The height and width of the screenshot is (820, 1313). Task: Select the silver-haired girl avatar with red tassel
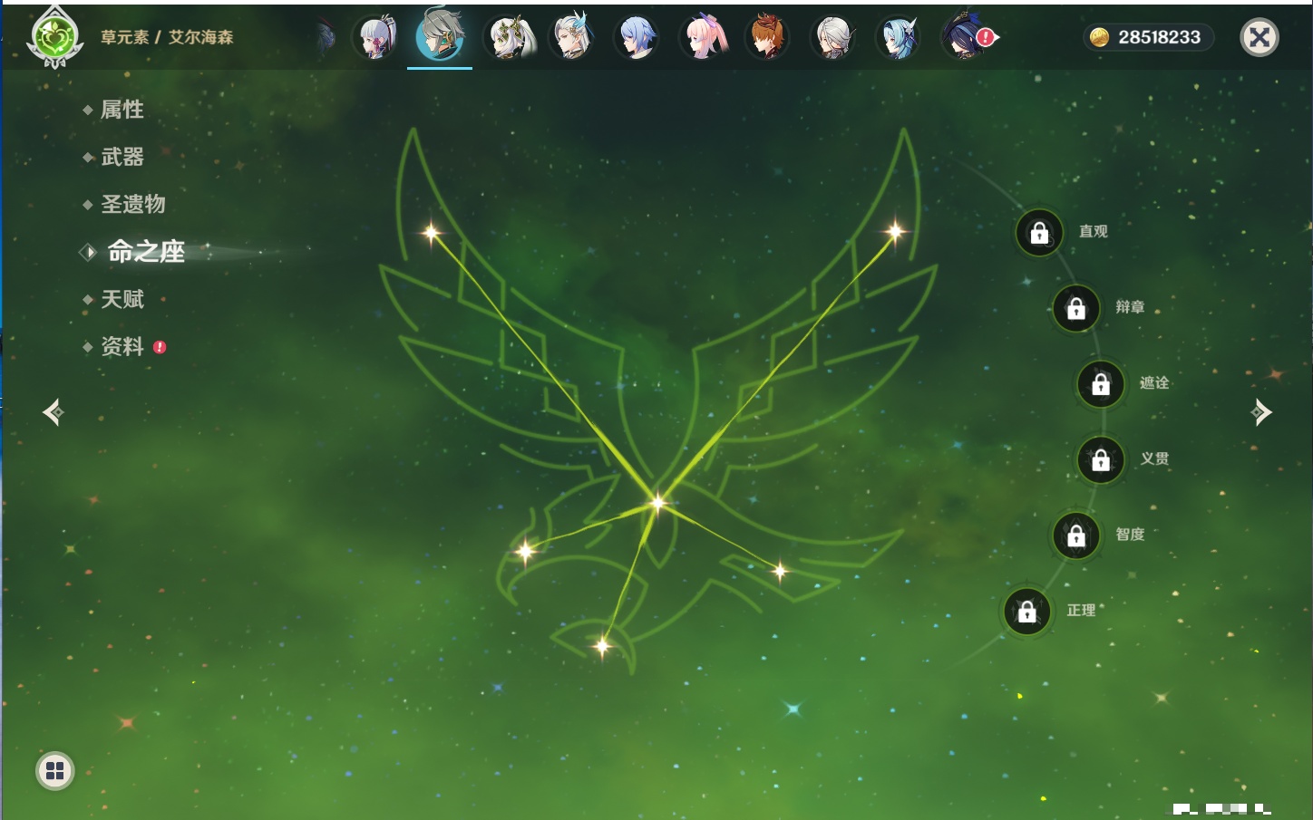tap(376, 38)
